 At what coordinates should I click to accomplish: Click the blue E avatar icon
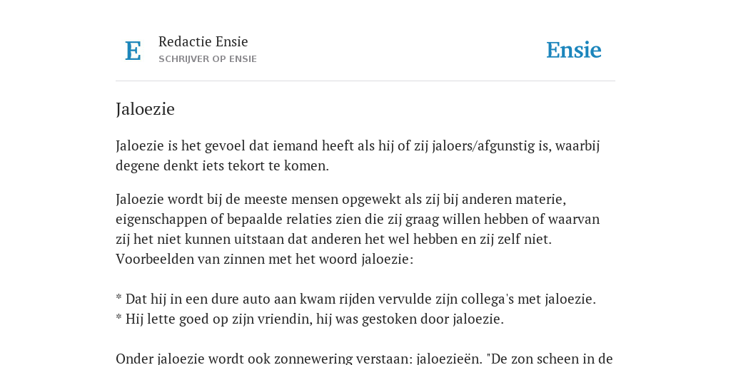coord(133,51)
